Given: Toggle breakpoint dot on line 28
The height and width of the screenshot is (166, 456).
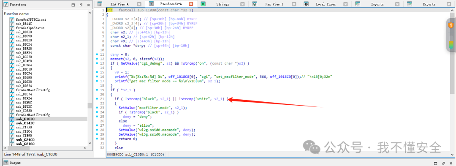Looking at the screenshot, I should tap(97, 130).
